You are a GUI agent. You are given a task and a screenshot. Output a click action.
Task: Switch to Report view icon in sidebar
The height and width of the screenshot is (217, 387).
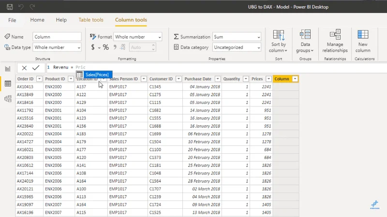(x=8, y=69)
